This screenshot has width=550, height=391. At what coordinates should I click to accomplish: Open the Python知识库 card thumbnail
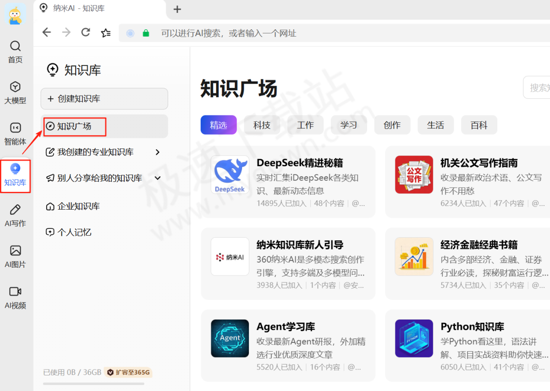[414, 338]
